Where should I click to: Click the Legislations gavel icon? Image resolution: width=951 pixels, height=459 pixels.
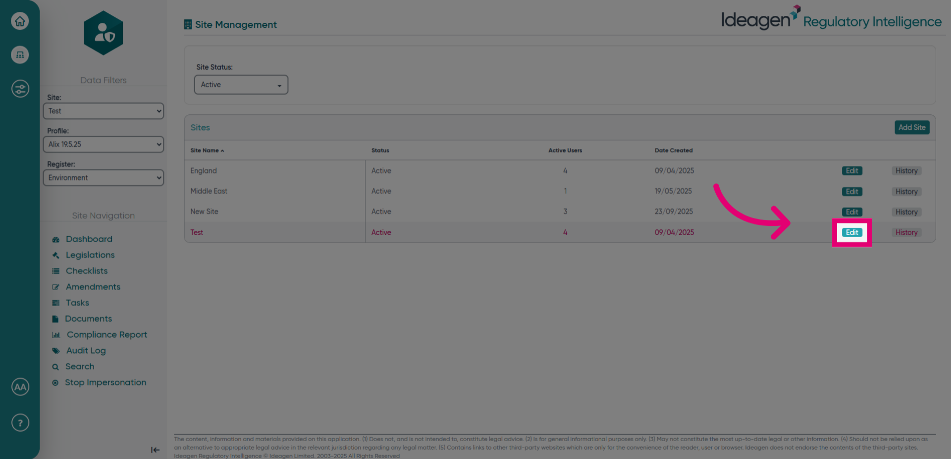pyautogui.click(x=55, y=255)
